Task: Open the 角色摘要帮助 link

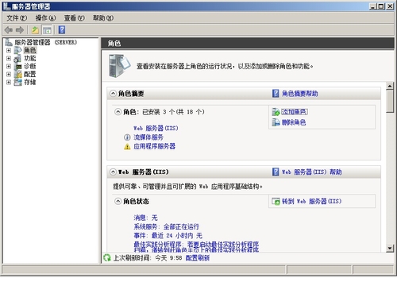Action: [299, 94]
